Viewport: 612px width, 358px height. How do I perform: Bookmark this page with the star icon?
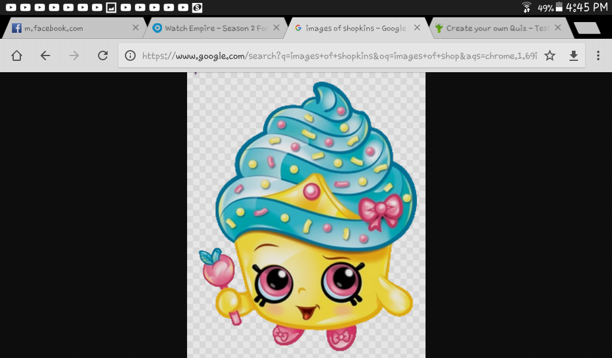550,55
